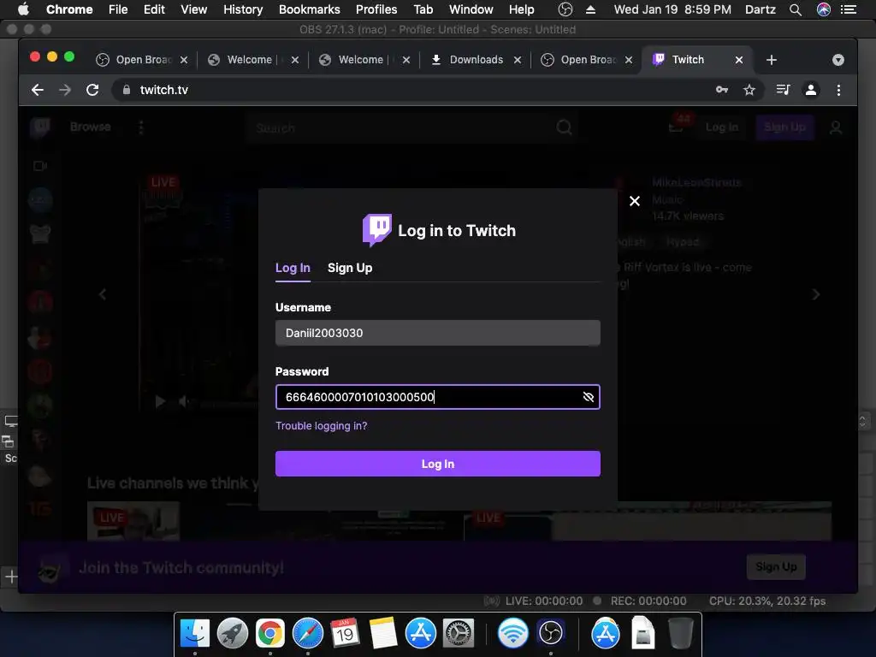Image resolution: width=876 pixels, height=657 pixels.
Task: Open Safari from the Dock
Action: 307,633
